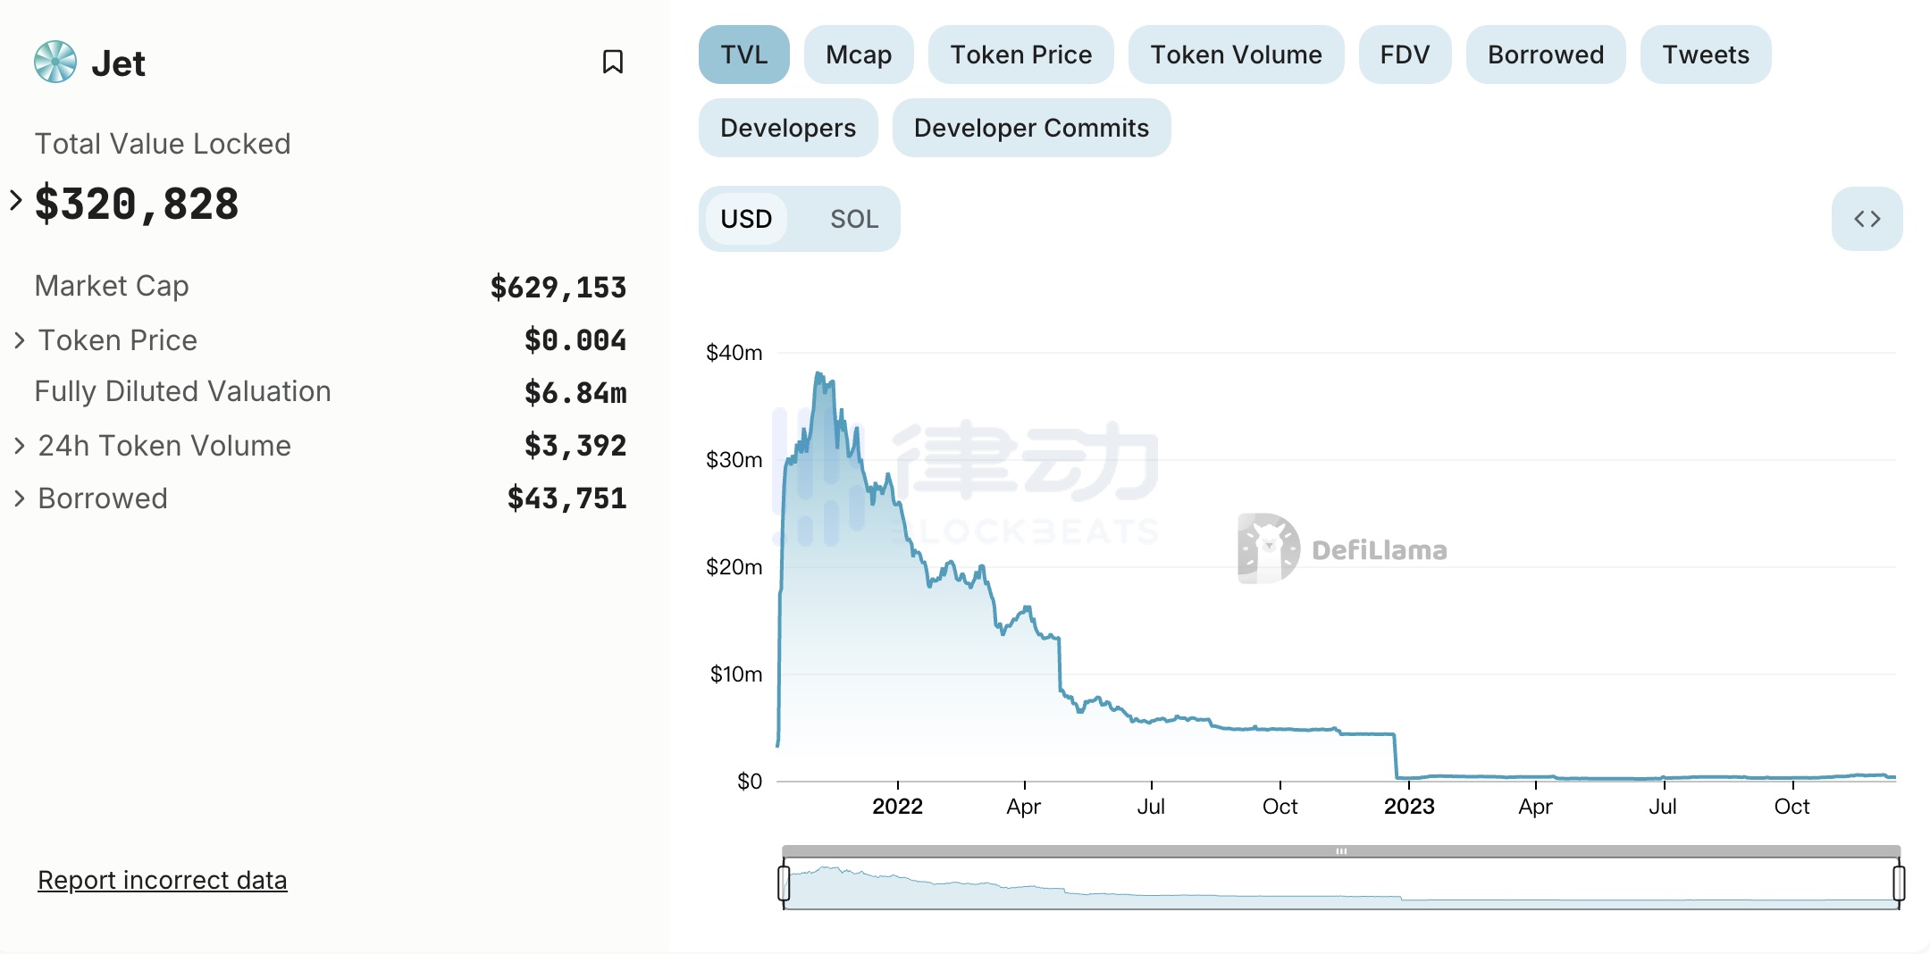The width and height of the screenshot is (1930, 954).
Task: Show Developers metric on chart
Action: coord(787,128)
